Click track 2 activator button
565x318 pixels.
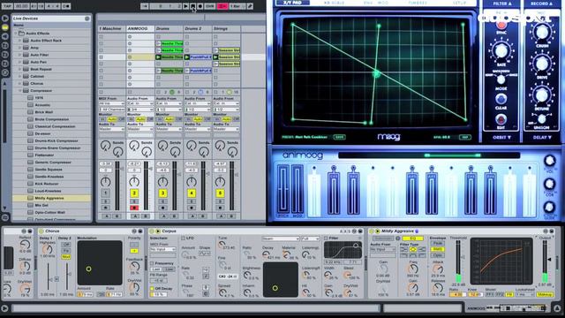(x=134, y=193)
